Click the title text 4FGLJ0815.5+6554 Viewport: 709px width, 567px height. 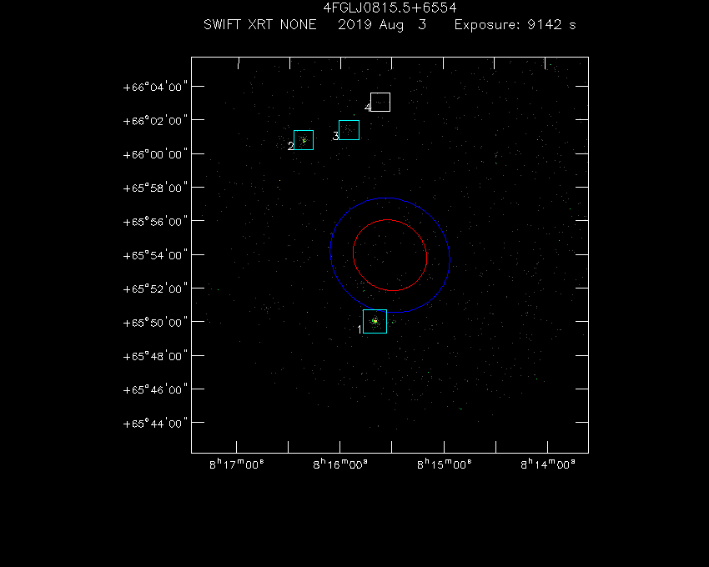pos(390,8)
